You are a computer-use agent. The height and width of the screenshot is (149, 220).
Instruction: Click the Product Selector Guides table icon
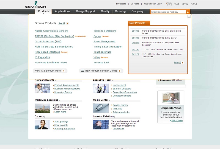coord(82,71)
